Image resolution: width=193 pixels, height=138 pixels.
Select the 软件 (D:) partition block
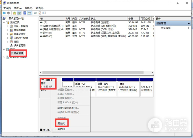click(106, 87)
